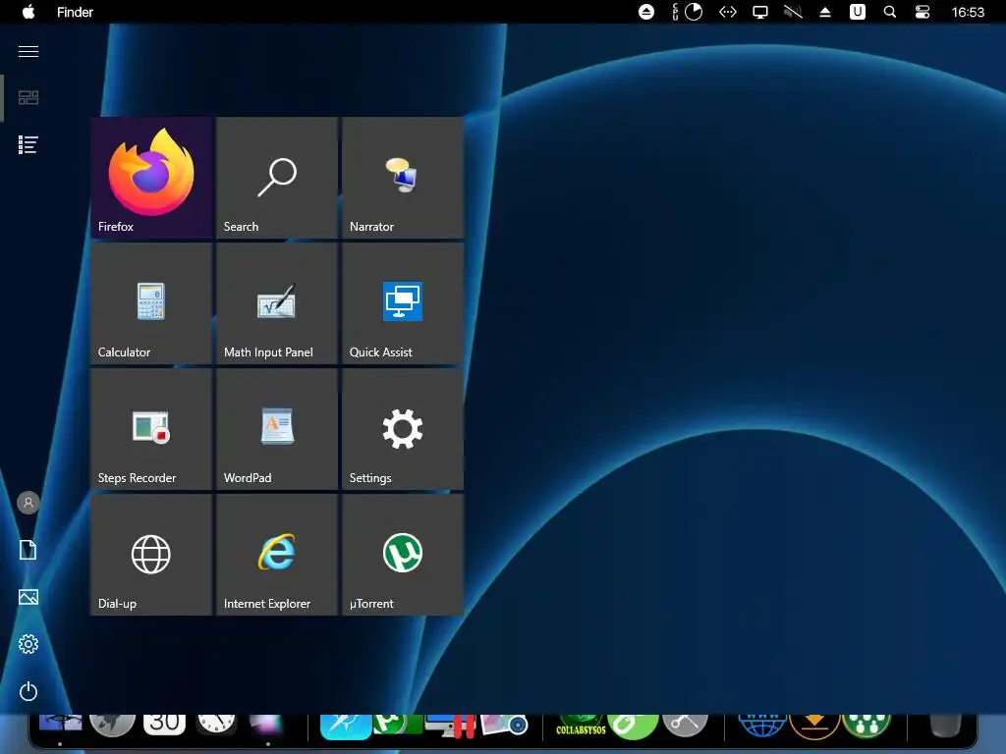Open the WordPad tile

[277, 429]
